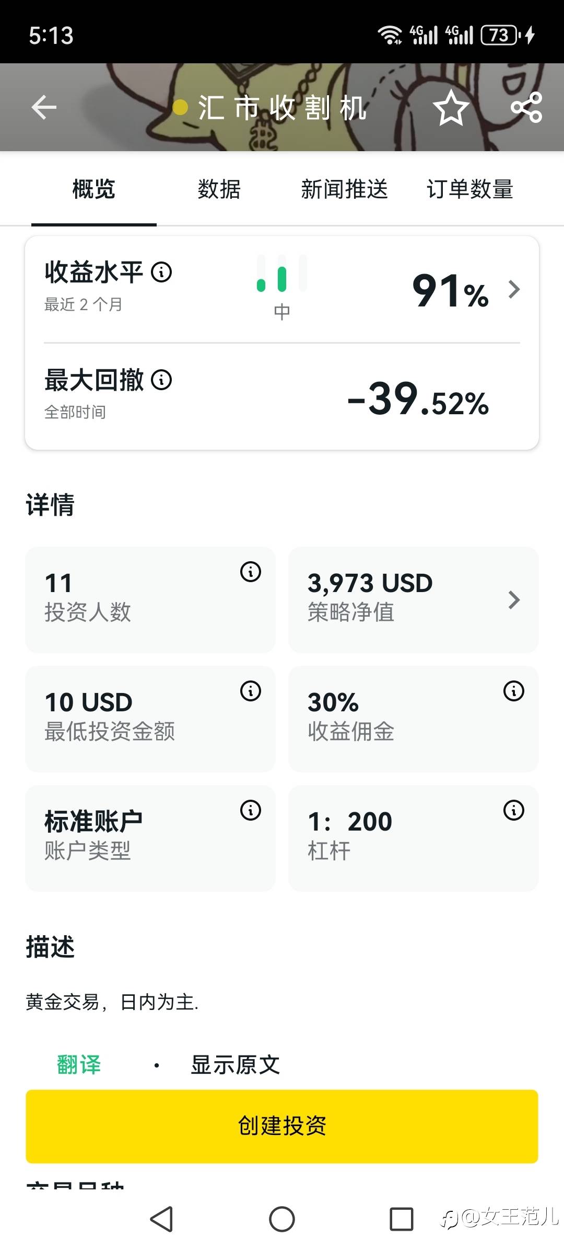This screenshot has height=1249, width=564.
Task: Tap 显示原文 to show original
Action: point(236,1064)
